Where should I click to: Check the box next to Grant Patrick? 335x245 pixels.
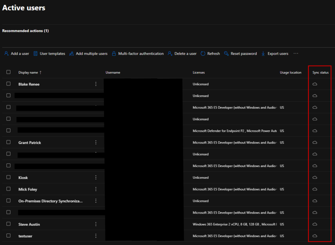[x=9, y=142]
